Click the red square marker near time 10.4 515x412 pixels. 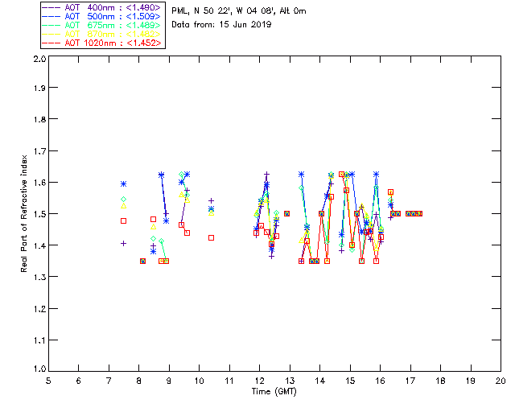[x=211, y=237]
